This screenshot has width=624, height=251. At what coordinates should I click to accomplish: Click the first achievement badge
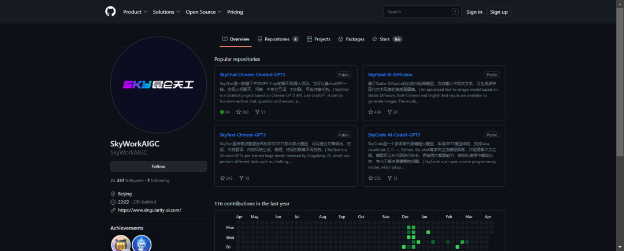click(x=120, y=243)
